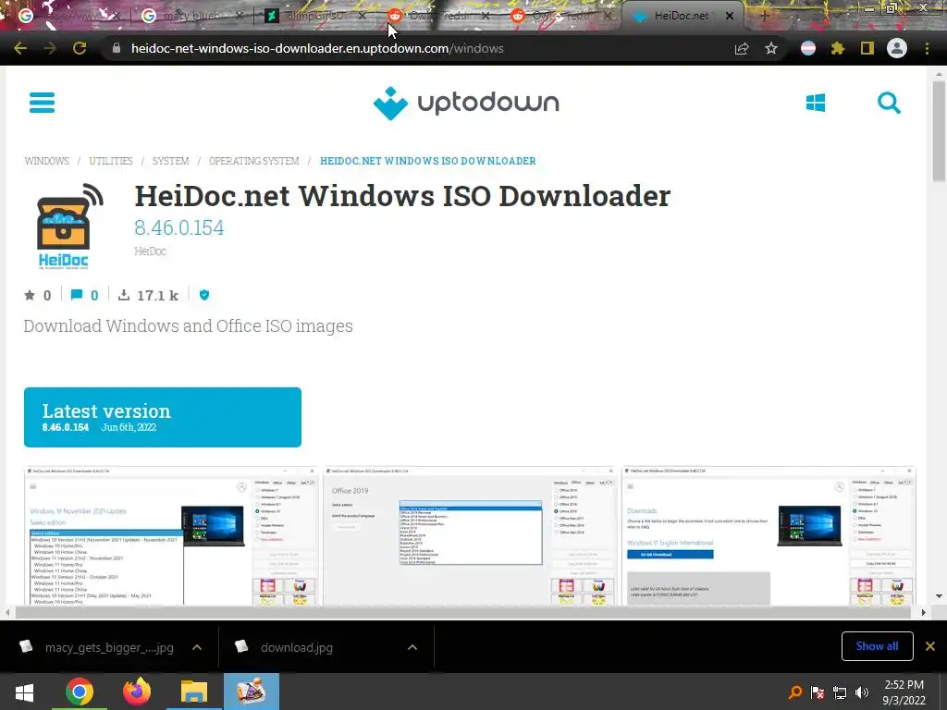Click the OPERATING SYSTEM breadcrumb link
Screen dimensions: 947x710
254,161
